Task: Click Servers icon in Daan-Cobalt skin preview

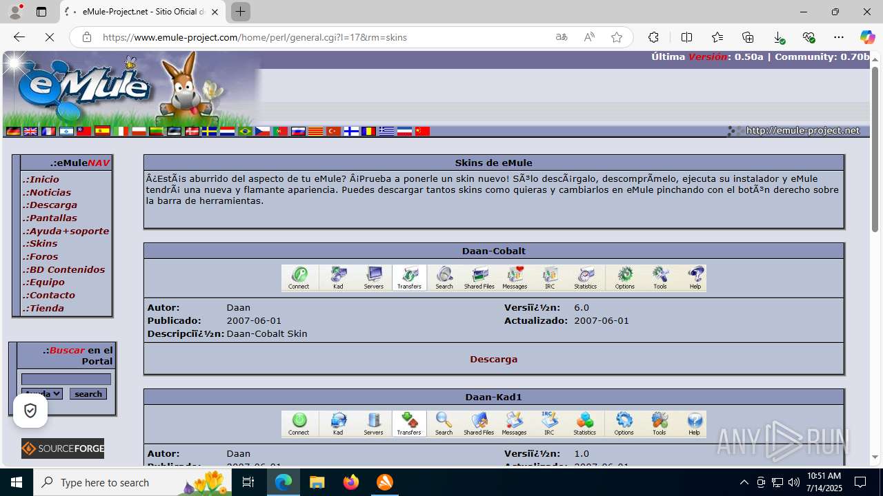Action: pos(374,278)
